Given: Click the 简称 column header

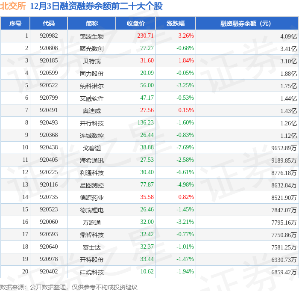Looking at the screenshot, I should click(x=92, y=23).
